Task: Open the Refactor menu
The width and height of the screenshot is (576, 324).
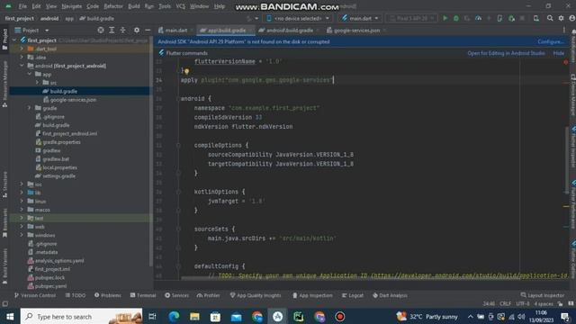Action: point(113,6)
